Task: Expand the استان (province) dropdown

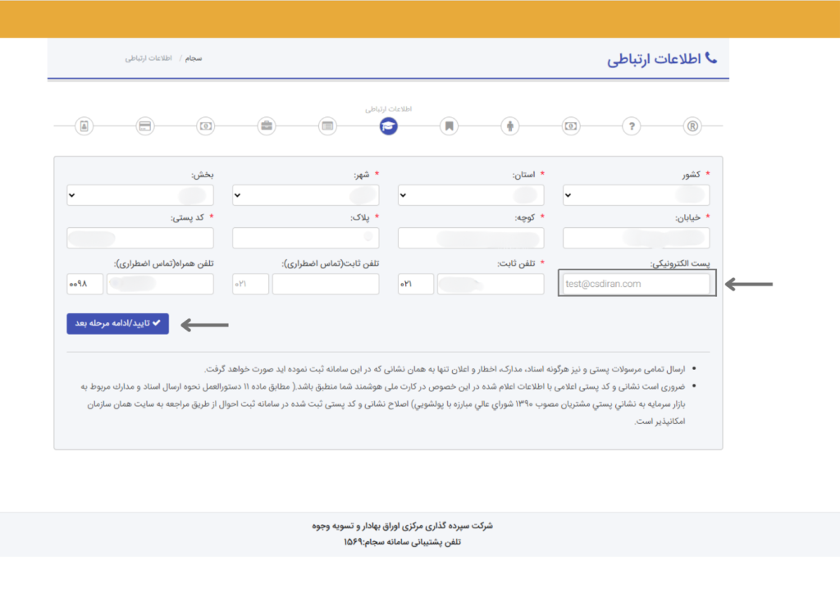Action: click(471, 195)
